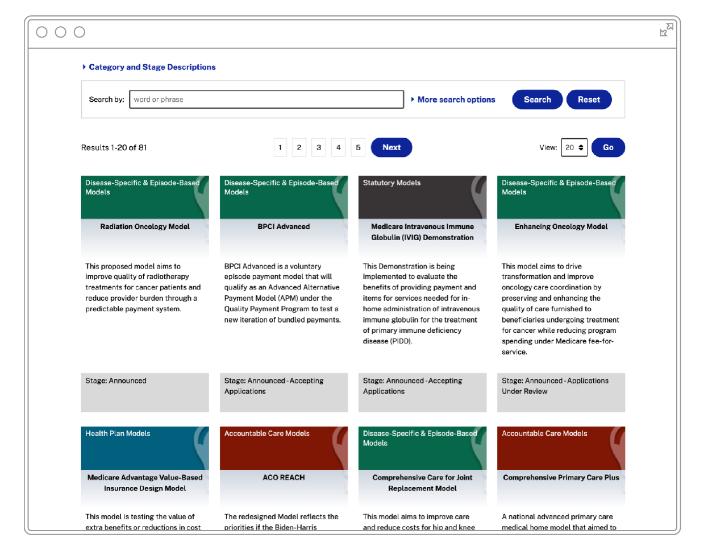View the Medicare IVIG Demonstration details
This screenshot has height=550, width=708.
click(x=423, y=231)
